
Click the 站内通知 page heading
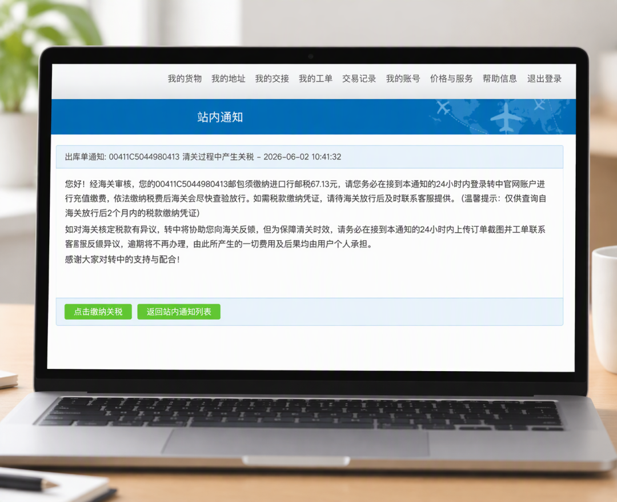pos(220,117)
